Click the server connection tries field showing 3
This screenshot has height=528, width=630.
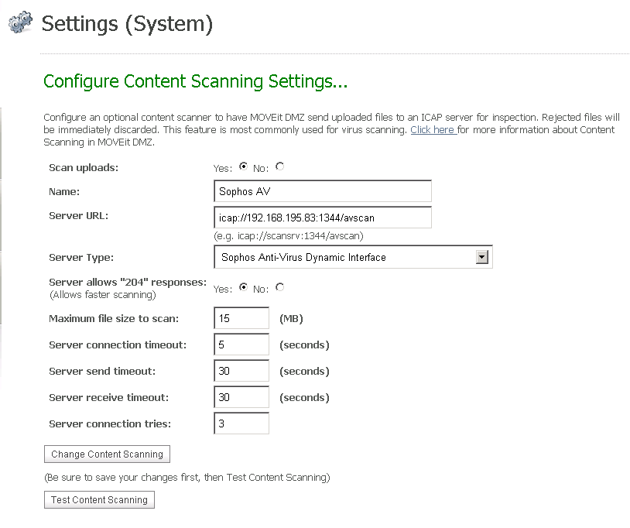(x=241, y=423)
